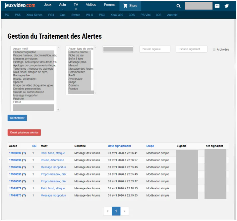Open alert 17966085

(15, 181)
